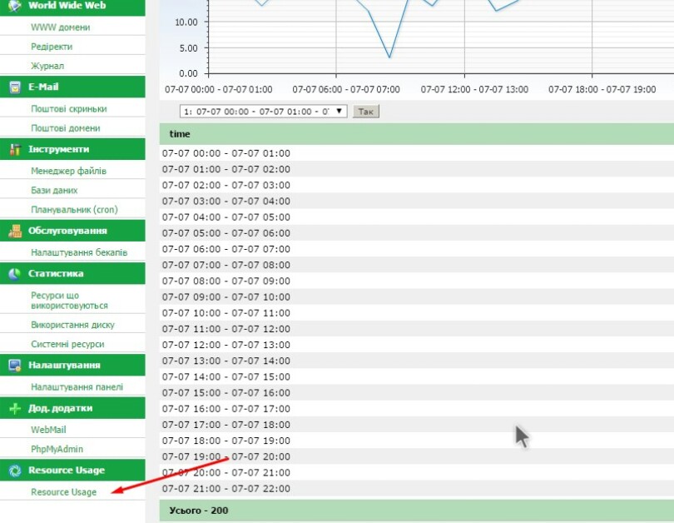The height and width of the screenshot is (523, 674).
Task: Select row 07-07 08:00 - 07-07 09:00
Action: [417, 281]
